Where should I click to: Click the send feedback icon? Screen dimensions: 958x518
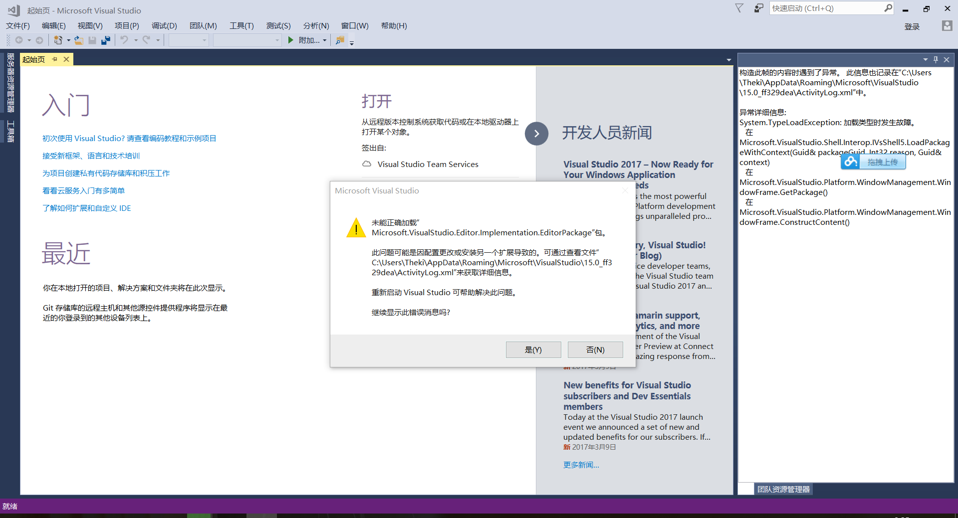point(758,8)
